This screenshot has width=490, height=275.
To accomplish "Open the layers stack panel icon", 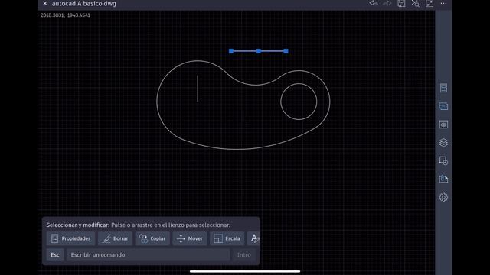I will pyautogui.click(x=443, y=143).
